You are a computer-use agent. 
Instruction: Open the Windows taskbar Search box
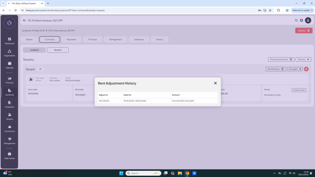pyautogui.click(x=143, y=173)
